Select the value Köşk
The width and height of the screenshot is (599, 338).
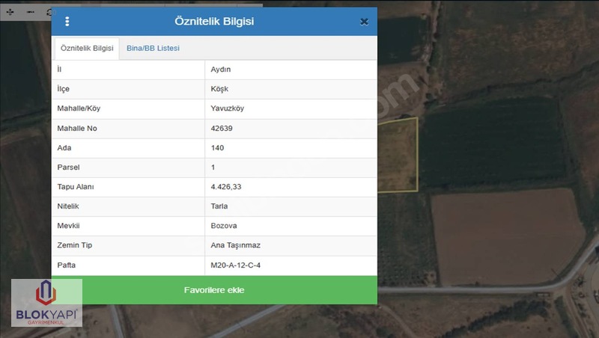point(219,89)
